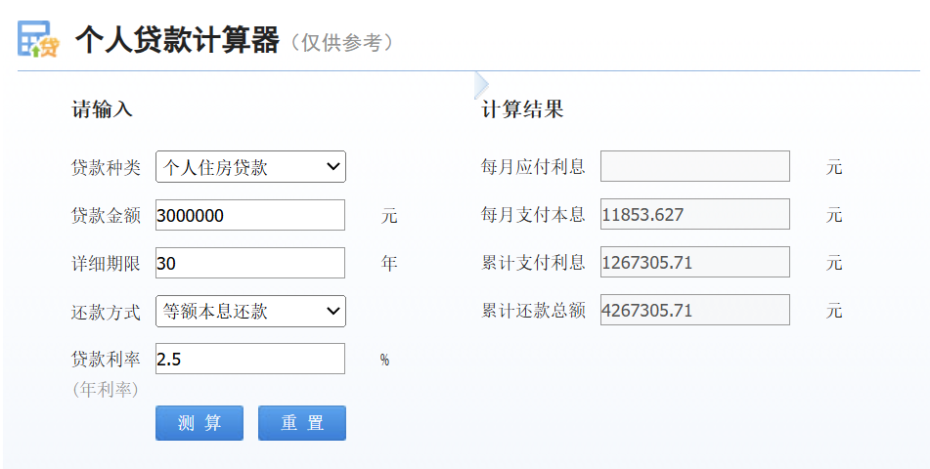Click the % sign beside the rate
930x469 pixels.
(x=384, y=360)
